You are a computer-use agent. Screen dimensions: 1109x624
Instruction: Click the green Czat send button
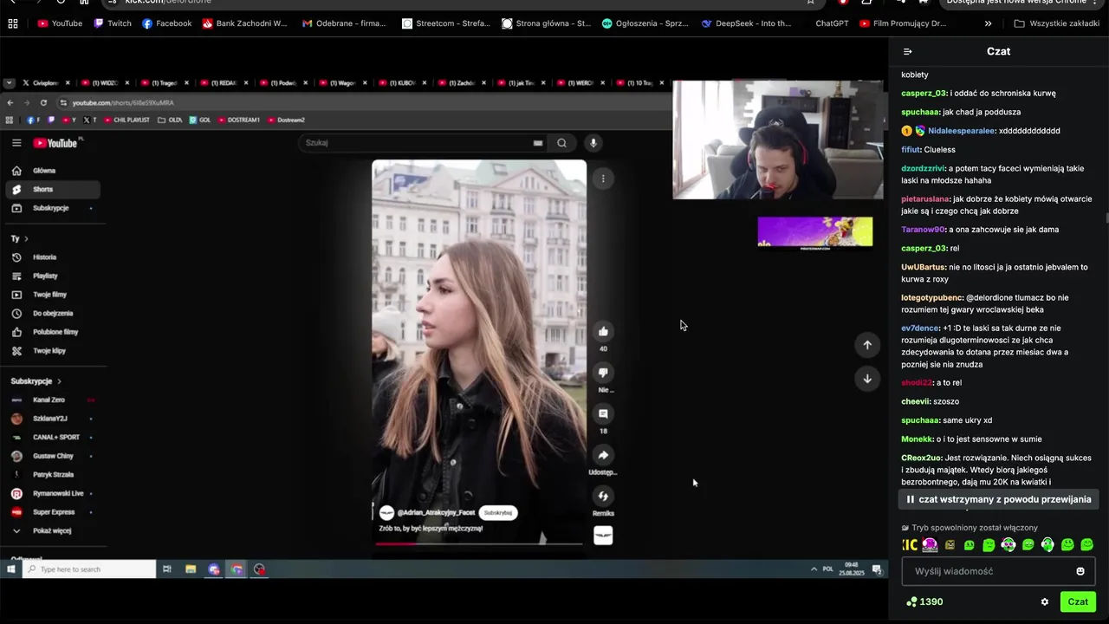coord(1078,601)
